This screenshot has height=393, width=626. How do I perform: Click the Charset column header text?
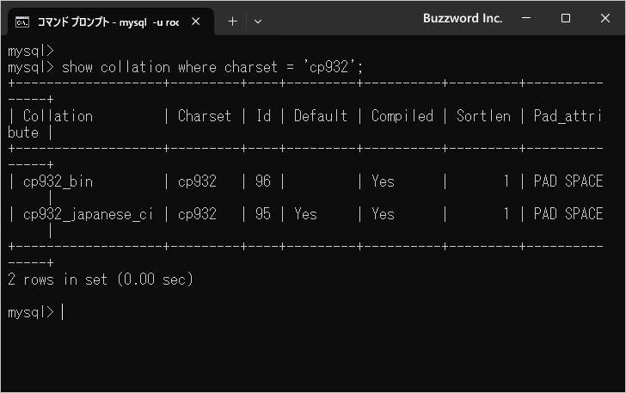coord(205,116)
